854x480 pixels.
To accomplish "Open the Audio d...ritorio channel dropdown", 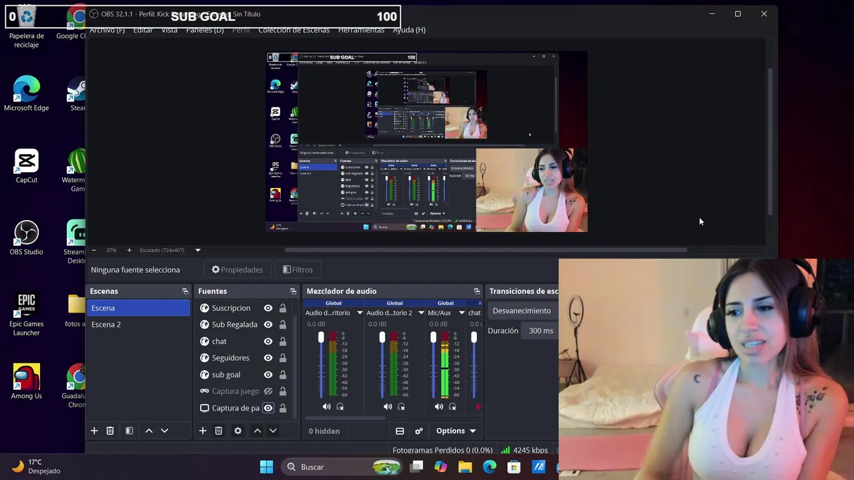I will [360, 313].
